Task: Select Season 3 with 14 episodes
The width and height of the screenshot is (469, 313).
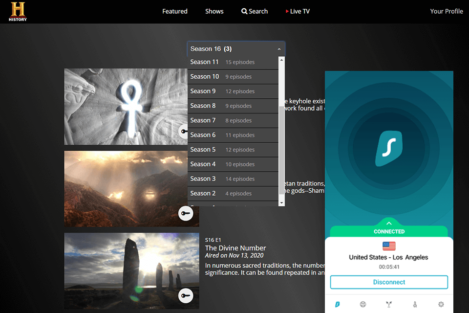Action: coord(233,179)
